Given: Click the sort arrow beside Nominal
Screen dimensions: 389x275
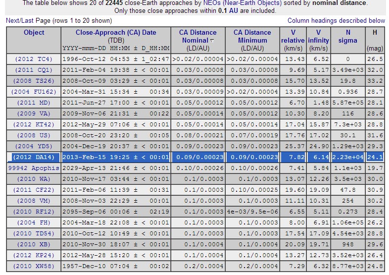Looking at the screenshot, I should pyautogui.click(x=212, y=41).
